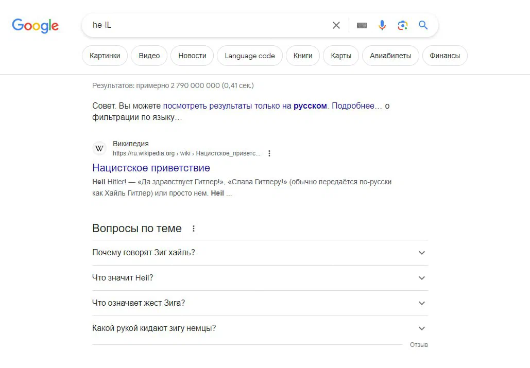Click the Wikipedia W favicon

[99, 148]
